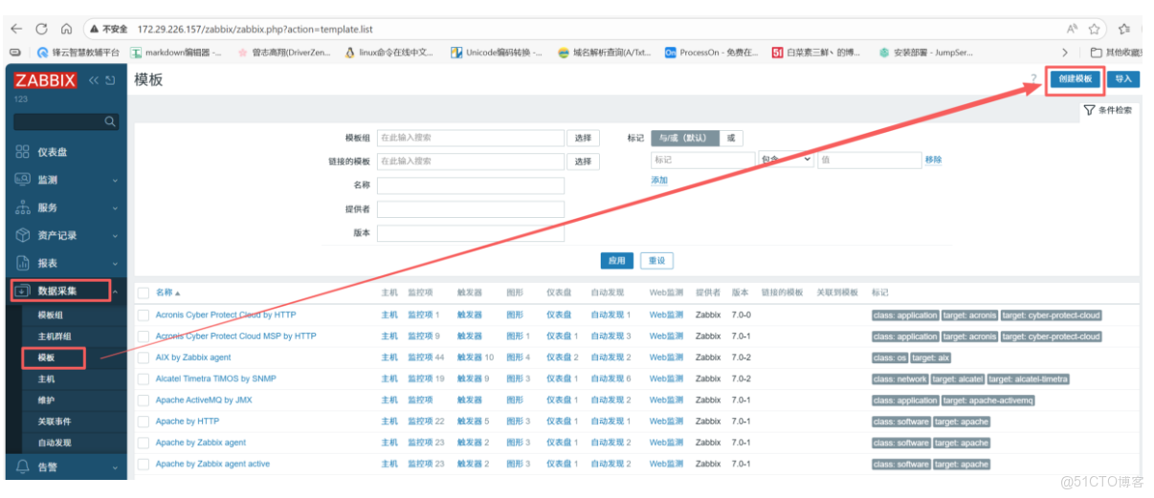Expand the 资产记录 menu chevron
This screenshot has height=498, width=1154.
[115, 235]
